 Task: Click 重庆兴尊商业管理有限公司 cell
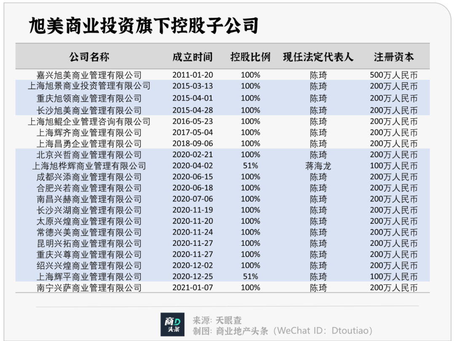[89, 254]
